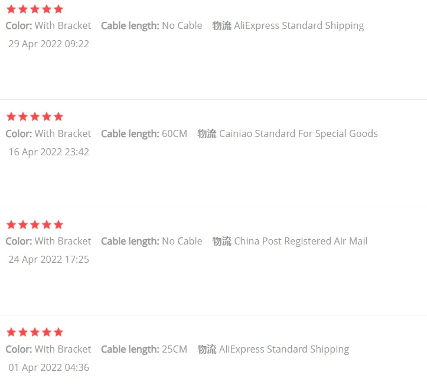Click the "60CM" cable length value
Viewport: 427px width, 388px height.
[x=174, y=133]
